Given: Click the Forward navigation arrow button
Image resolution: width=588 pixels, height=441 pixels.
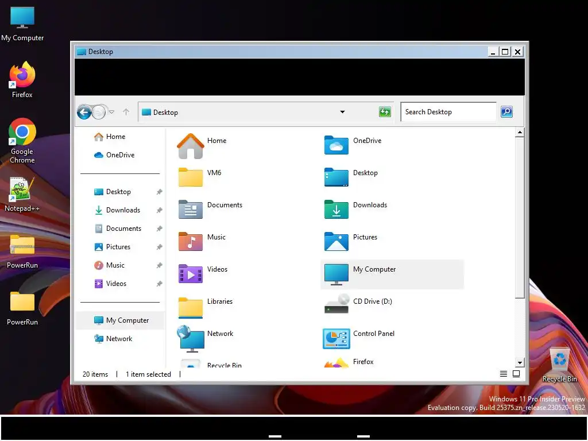Looking at the screenshot, I should click(99, 112).
